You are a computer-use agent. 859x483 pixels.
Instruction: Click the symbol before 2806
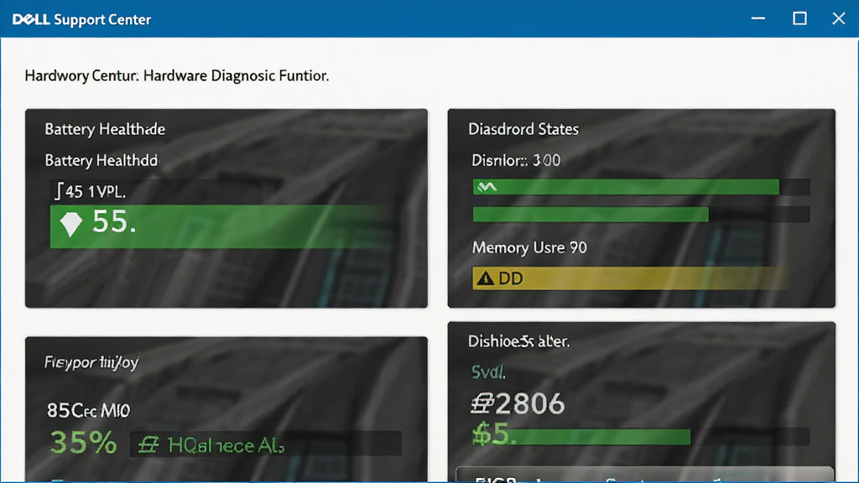pyautogui.click(x=482, y=404)
